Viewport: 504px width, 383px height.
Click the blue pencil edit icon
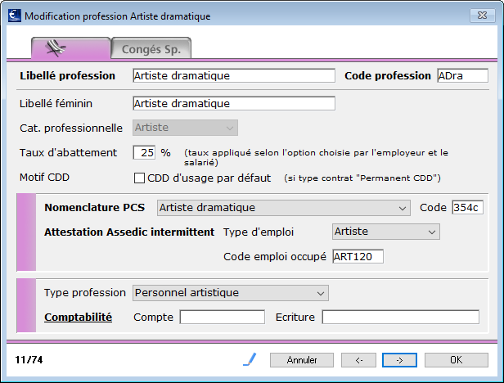250,359
